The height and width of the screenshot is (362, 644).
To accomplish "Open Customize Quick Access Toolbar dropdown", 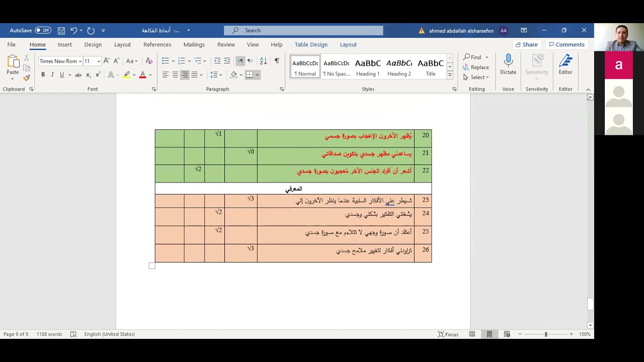I will pyautogui.click(x=103, y=30).
